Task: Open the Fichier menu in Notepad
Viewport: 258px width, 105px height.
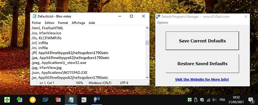Action: coord(37,23)
